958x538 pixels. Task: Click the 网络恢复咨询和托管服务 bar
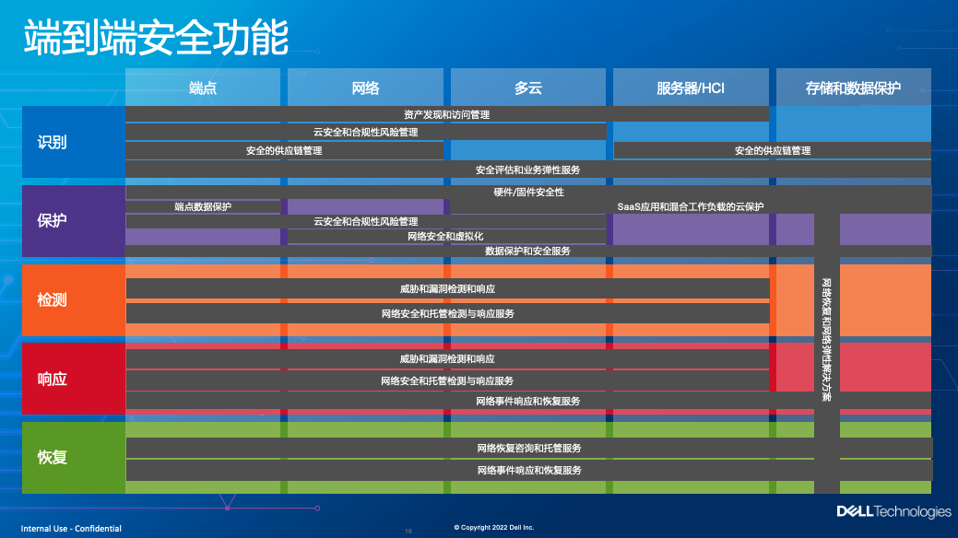(x=528, y=448)
